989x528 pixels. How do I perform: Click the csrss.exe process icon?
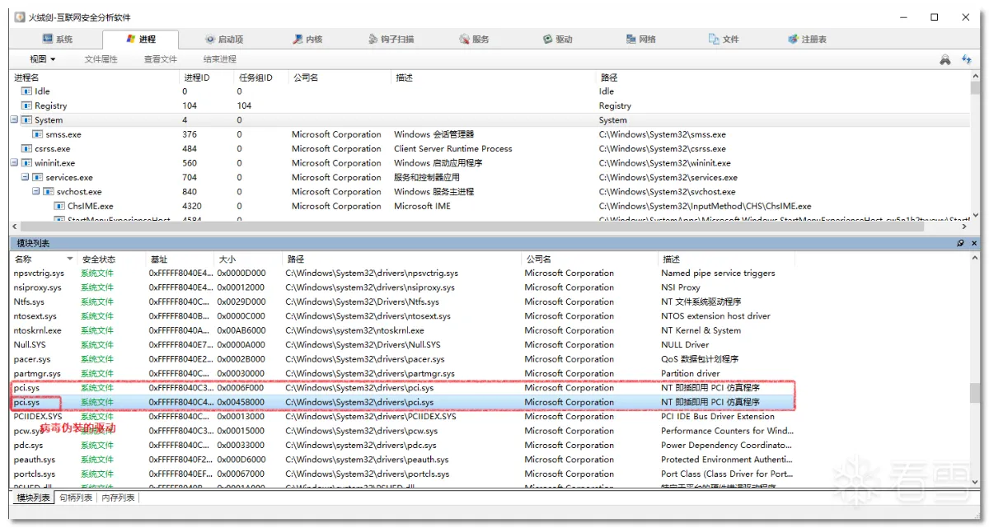click(x=26, y=149)
